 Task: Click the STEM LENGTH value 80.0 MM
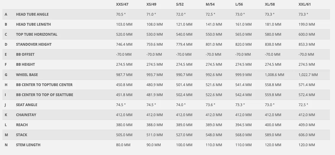pyautogui.click(x=123, y=145)
